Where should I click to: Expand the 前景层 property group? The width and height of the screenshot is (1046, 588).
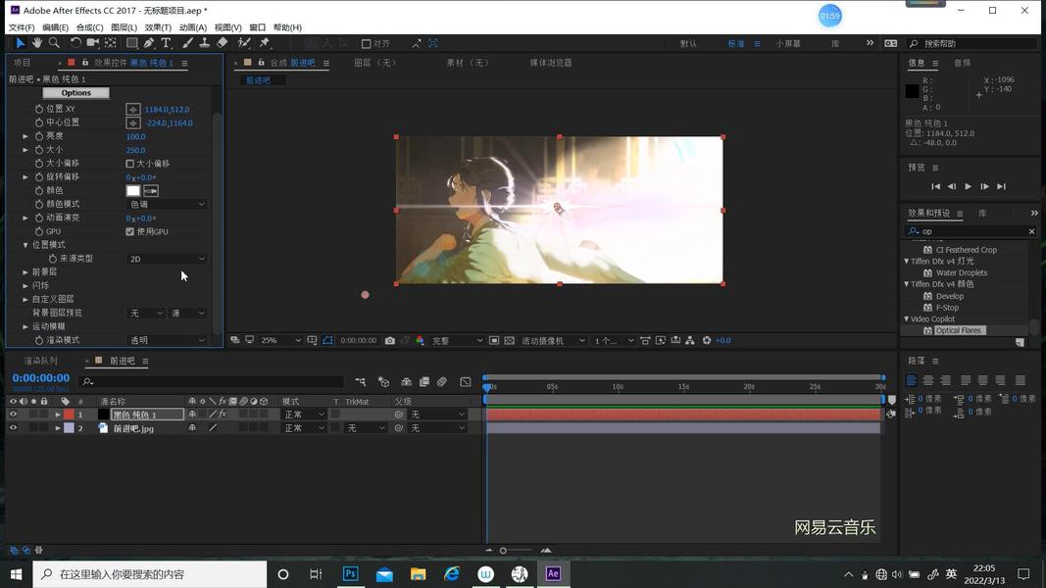tap(25, 272)
